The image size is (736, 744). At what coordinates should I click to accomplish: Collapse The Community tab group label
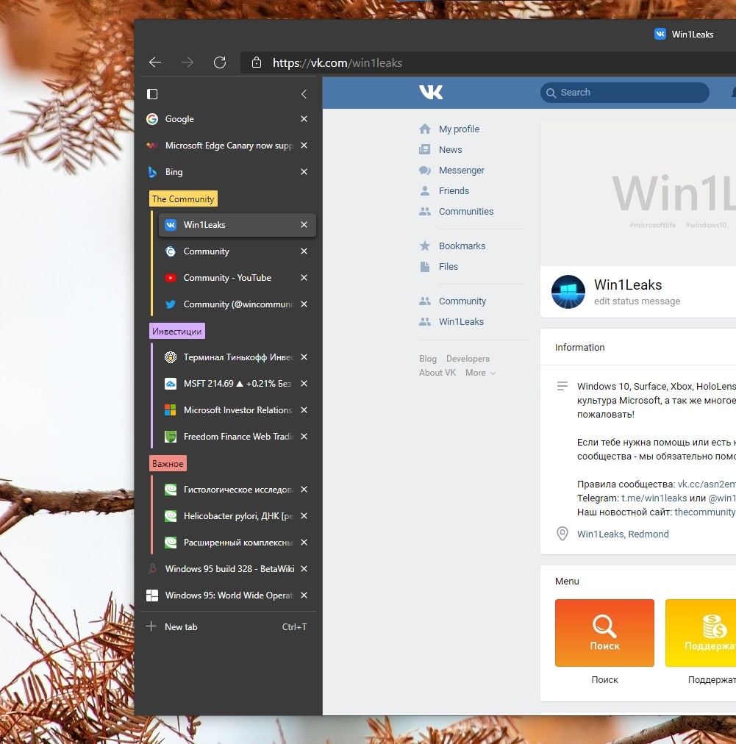click(x=183, y=198)
